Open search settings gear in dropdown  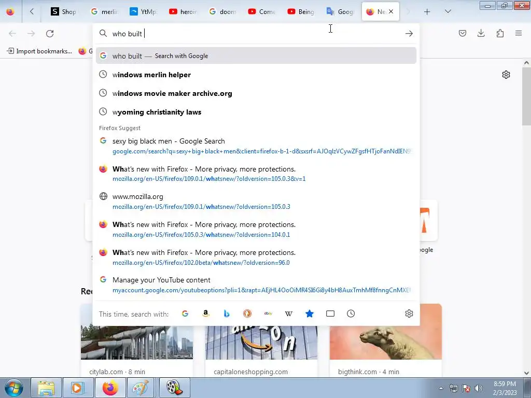[x=409, y=314]
